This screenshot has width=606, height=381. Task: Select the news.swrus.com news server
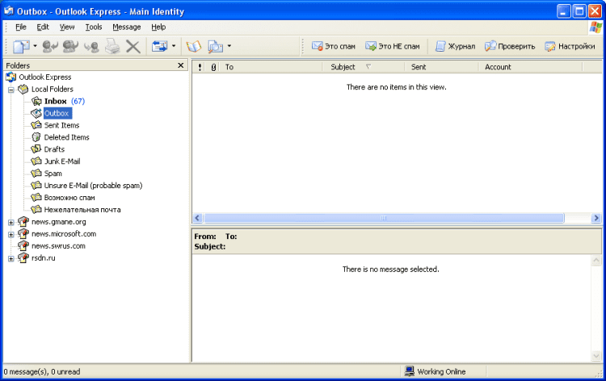click(x=58, y=246)
